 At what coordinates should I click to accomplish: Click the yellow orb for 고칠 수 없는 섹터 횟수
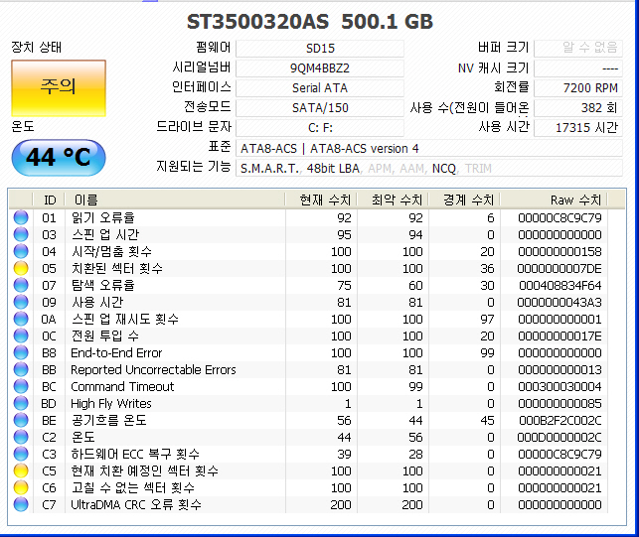coord(21,487)
